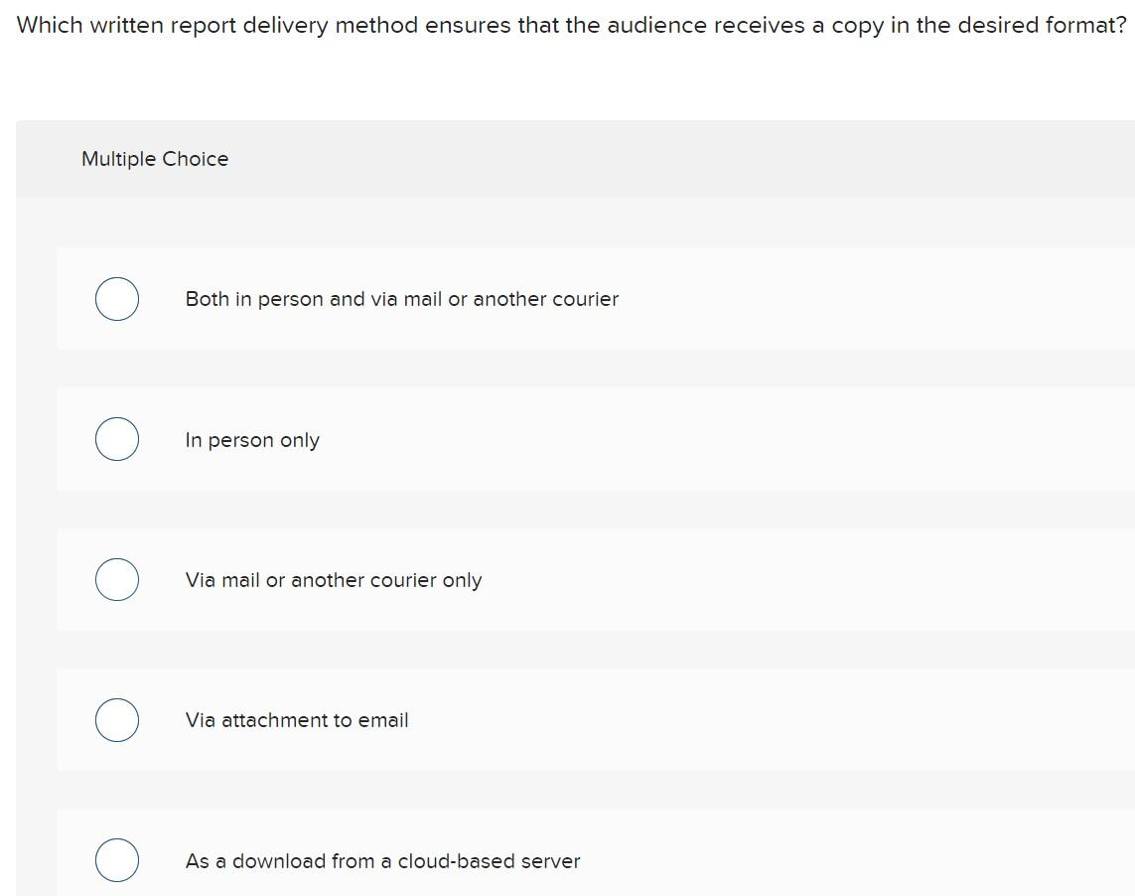Click the answer text 'In person only'
Viewport: 1135px width, 896px height.
coord(251,439)
